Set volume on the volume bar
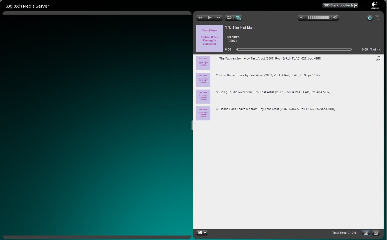Viewport: 387px width, 240px height. (x=318, y=18)
